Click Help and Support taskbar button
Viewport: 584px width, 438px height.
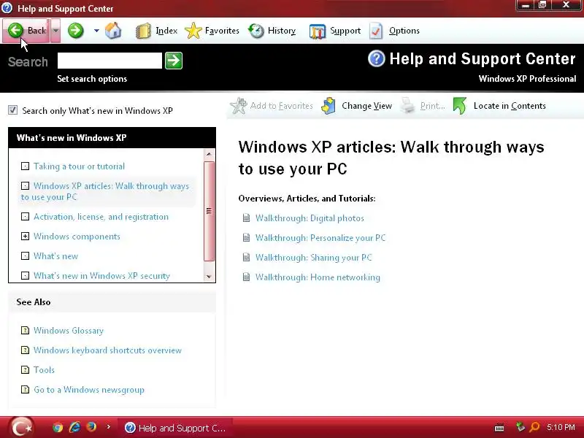(x=175, y=428)
